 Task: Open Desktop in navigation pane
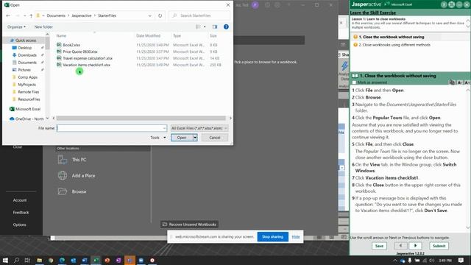pos(24,48)
